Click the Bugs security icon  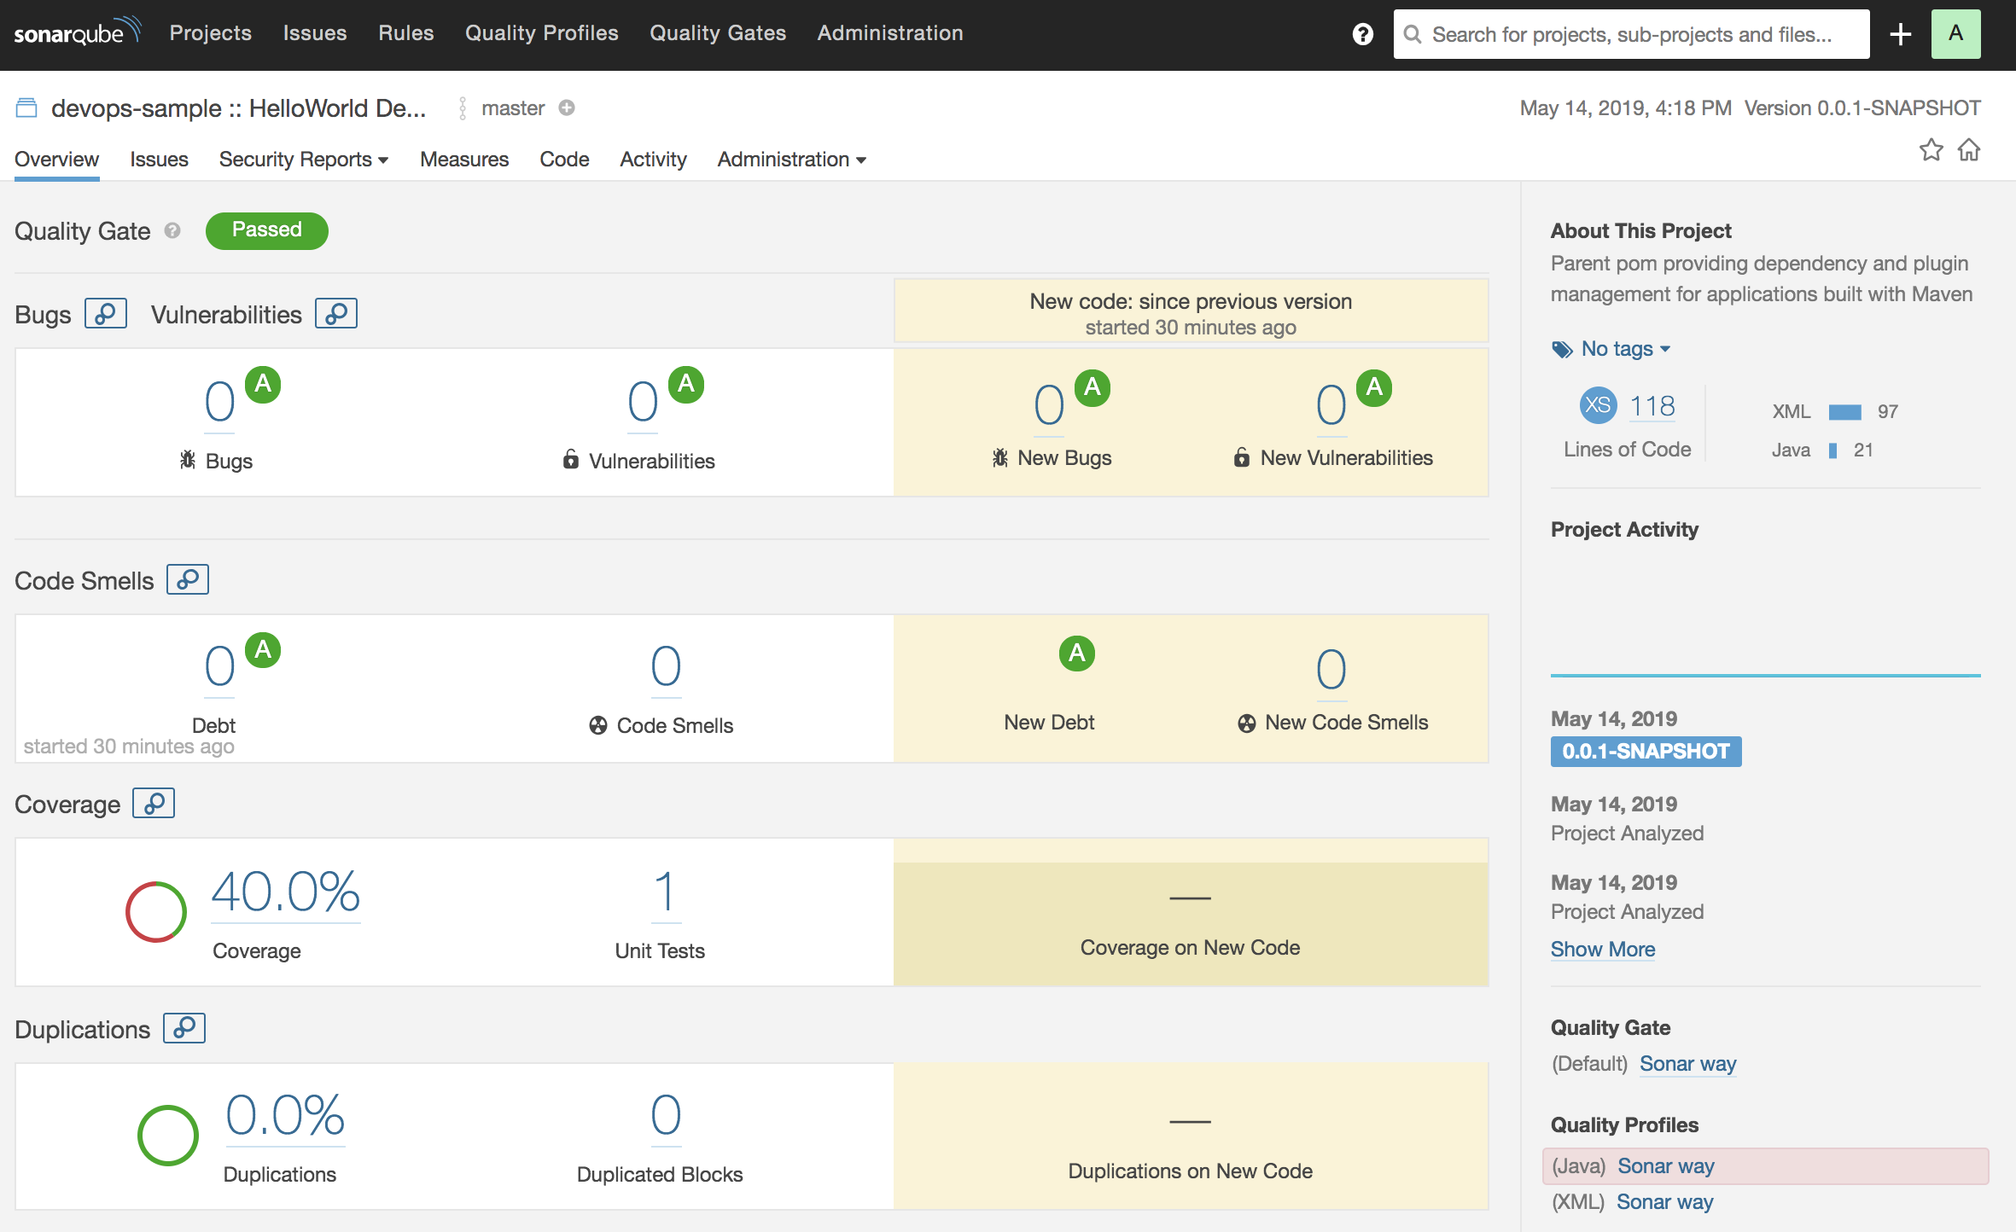[x=102, y=314]
